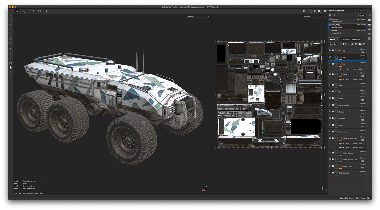
Task: Pick the Polygon Fill tool
Action: (11, 29)
